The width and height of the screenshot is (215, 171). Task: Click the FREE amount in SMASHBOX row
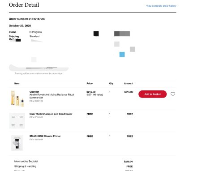pos(130,136)
